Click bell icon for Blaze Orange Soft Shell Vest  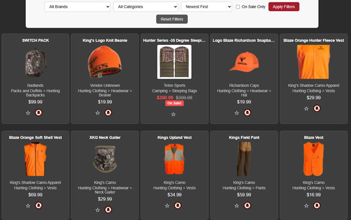coord(39,205)
